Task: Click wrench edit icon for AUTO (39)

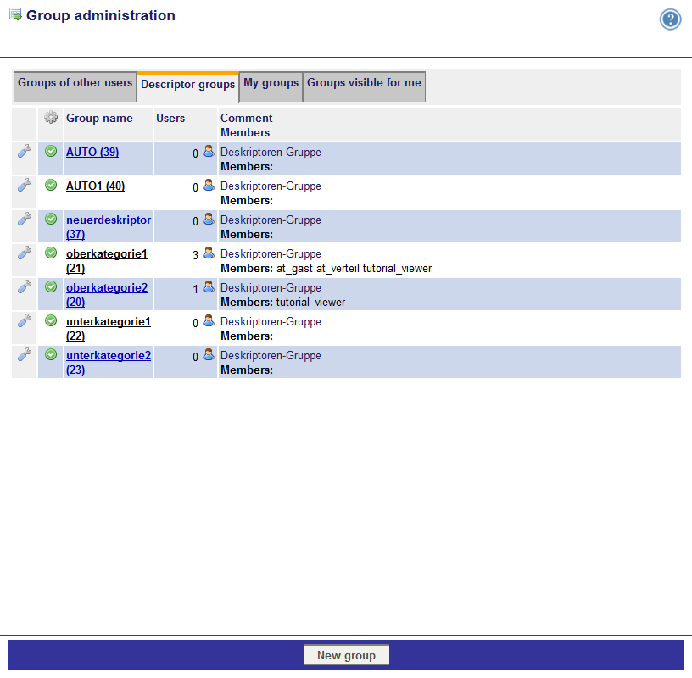Action: click(25, 152)
